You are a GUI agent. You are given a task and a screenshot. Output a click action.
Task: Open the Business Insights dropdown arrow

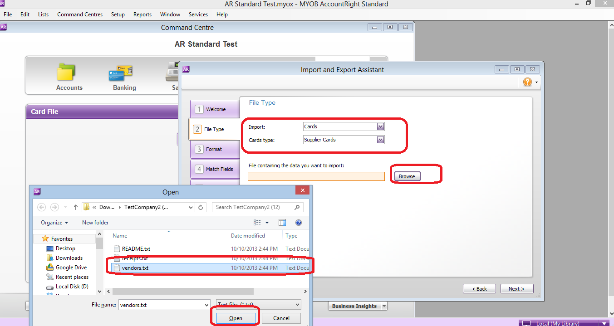384,306
